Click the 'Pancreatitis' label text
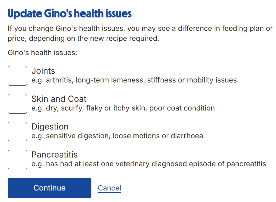 (x=54, y=155)
